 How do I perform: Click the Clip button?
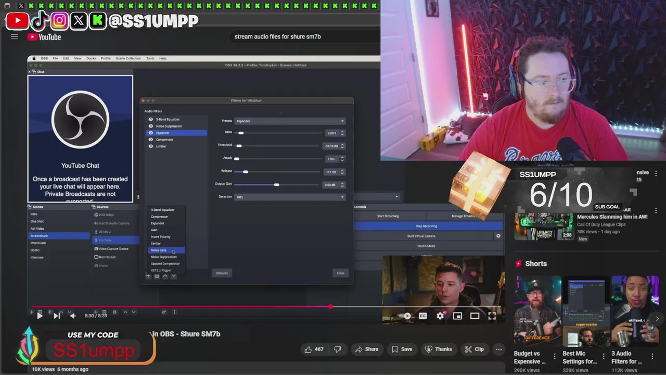point(474,349)
